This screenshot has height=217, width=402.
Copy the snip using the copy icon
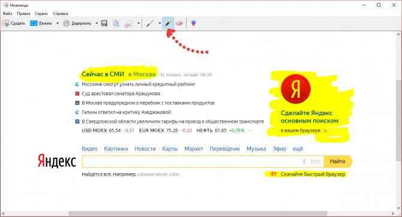[x=116, y=23]
